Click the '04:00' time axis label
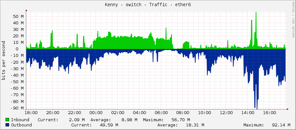The height and width of the screenshot is (130, 296). [139, 113]
